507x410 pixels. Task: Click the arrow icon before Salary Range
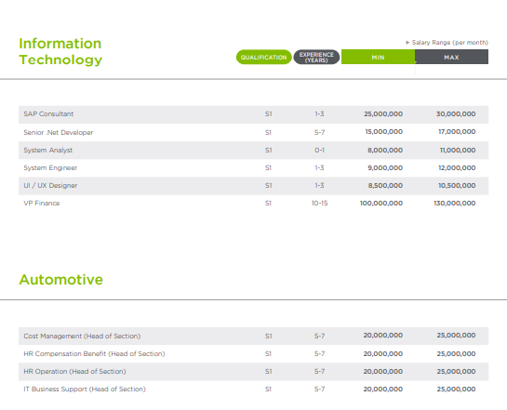[407, 43]
